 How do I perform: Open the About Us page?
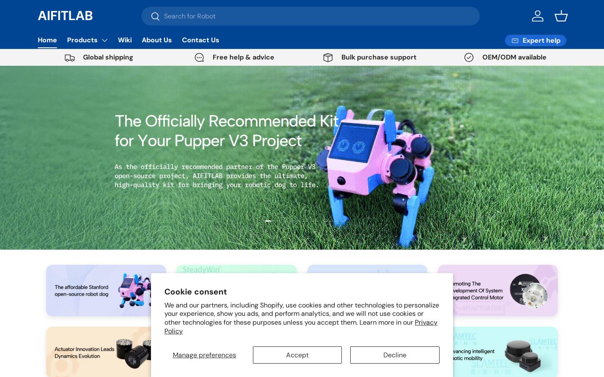[x=156, y=40]
